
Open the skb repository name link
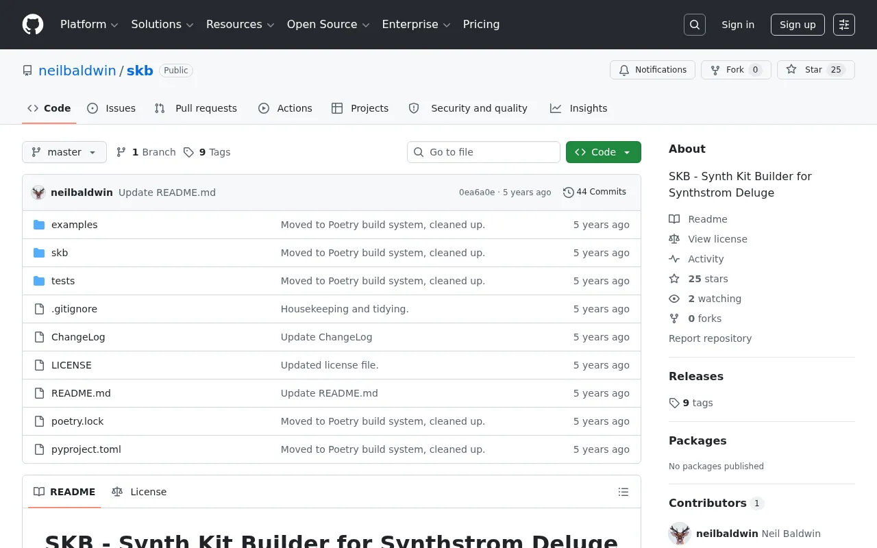point(140,71)
